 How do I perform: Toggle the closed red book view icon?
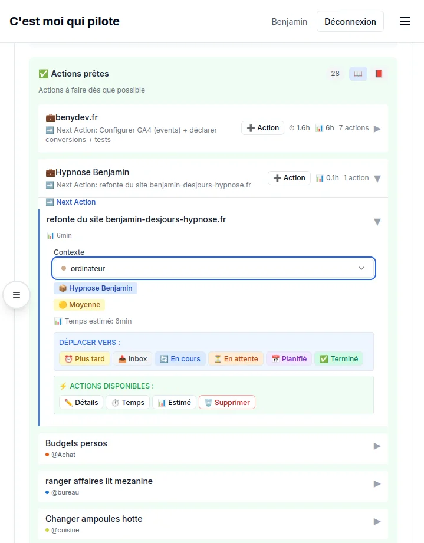tap(379, 74)
